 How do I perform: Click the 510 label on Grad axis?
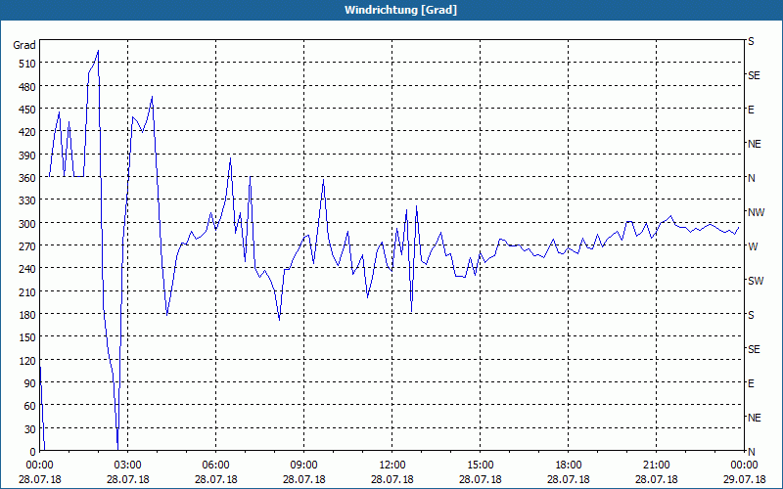(27, 64)
